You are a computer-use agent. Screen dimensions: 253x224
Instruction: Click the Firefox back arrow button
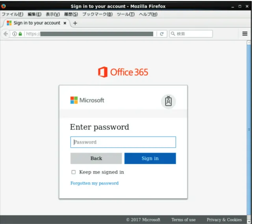[x=6, y=34]
